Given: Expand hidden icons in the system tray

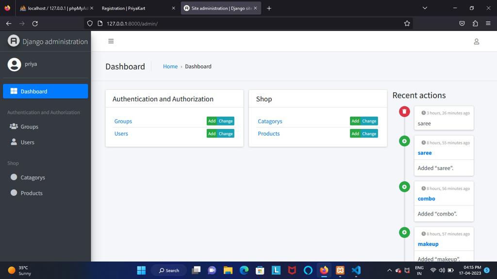Looking at the screenshot, I should pos(390,270).
